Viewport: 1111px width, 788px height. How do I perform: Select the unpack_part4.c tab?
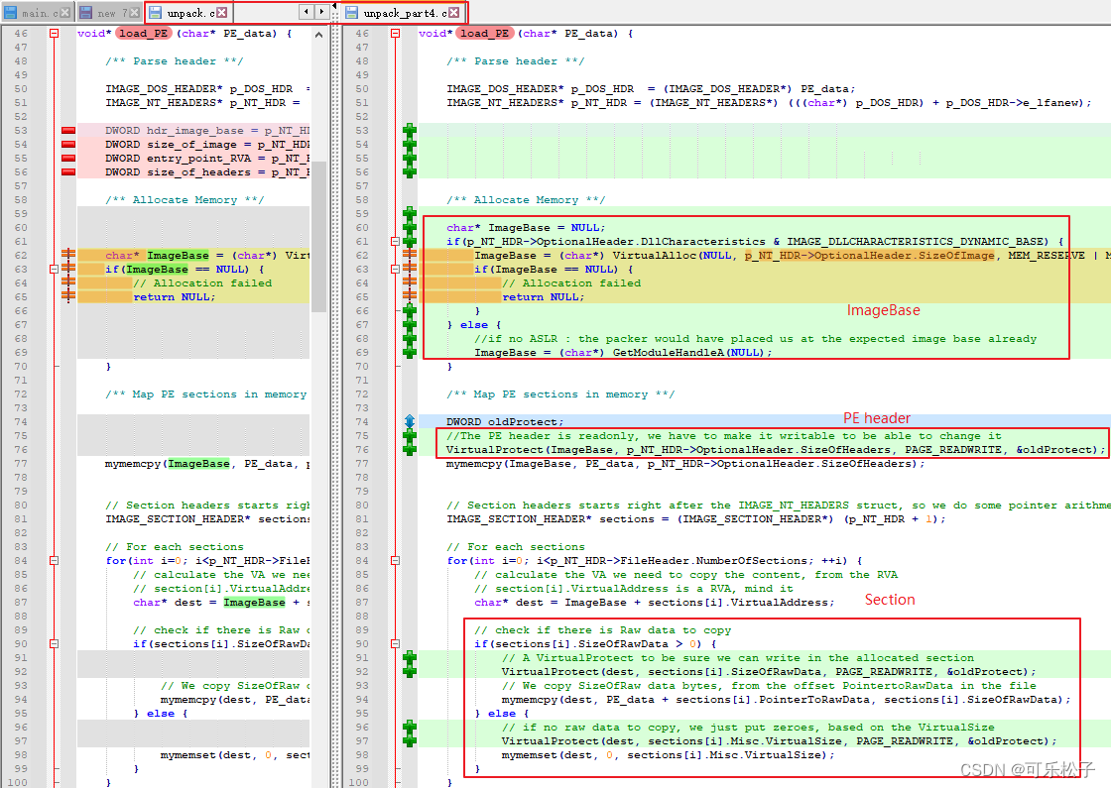pos(403,13)
